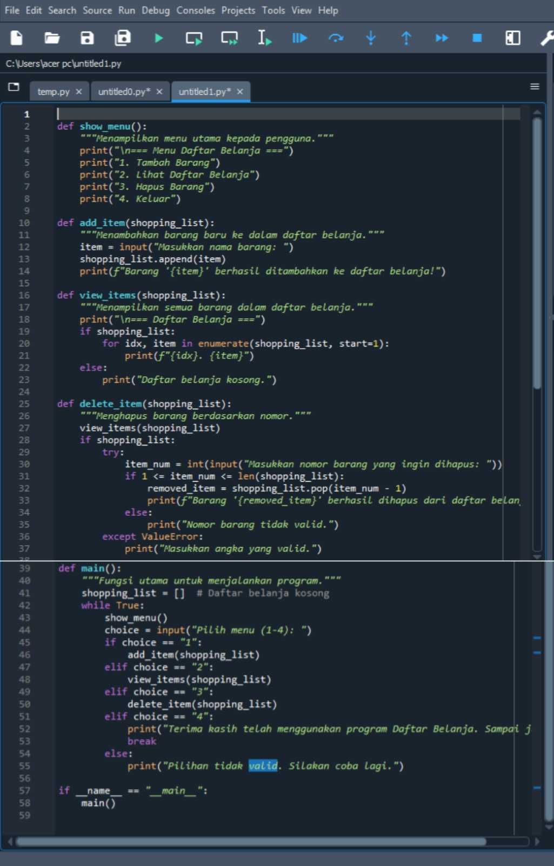
Task: Click the scroll-right arrow of horizontal scrollbar
Action: coord(537,842)
